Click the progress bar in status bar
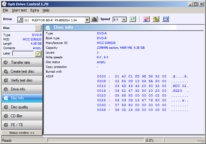This screenshot has width=206, height=144. [x=96, y=140]
